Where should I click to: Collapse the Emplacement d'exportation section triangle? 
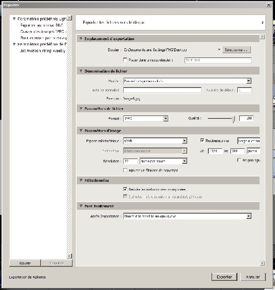pyautogui.click(x=81, y=39)
